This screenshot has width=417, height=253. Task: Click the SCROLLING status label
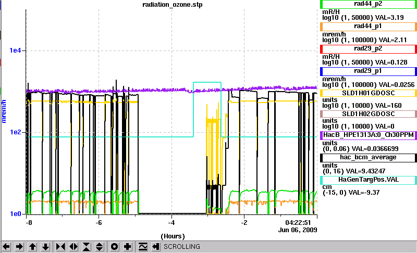[x=181, y=247]
